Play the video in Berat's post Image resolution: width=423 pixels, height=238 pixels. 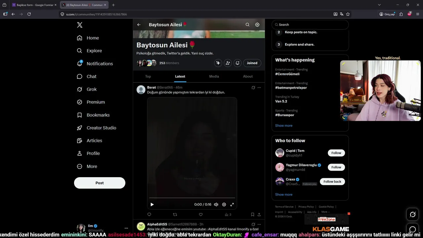pos(152,205)
